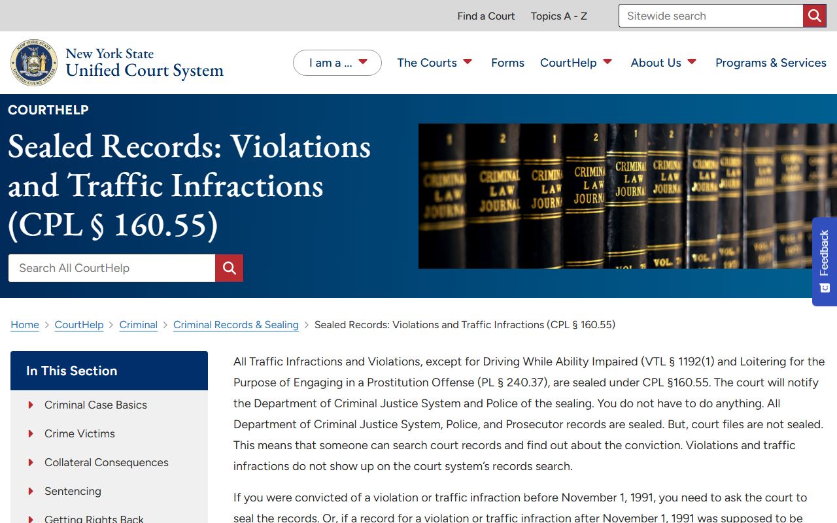Click the 'In This Section' sidebar heading

(109, 371)
